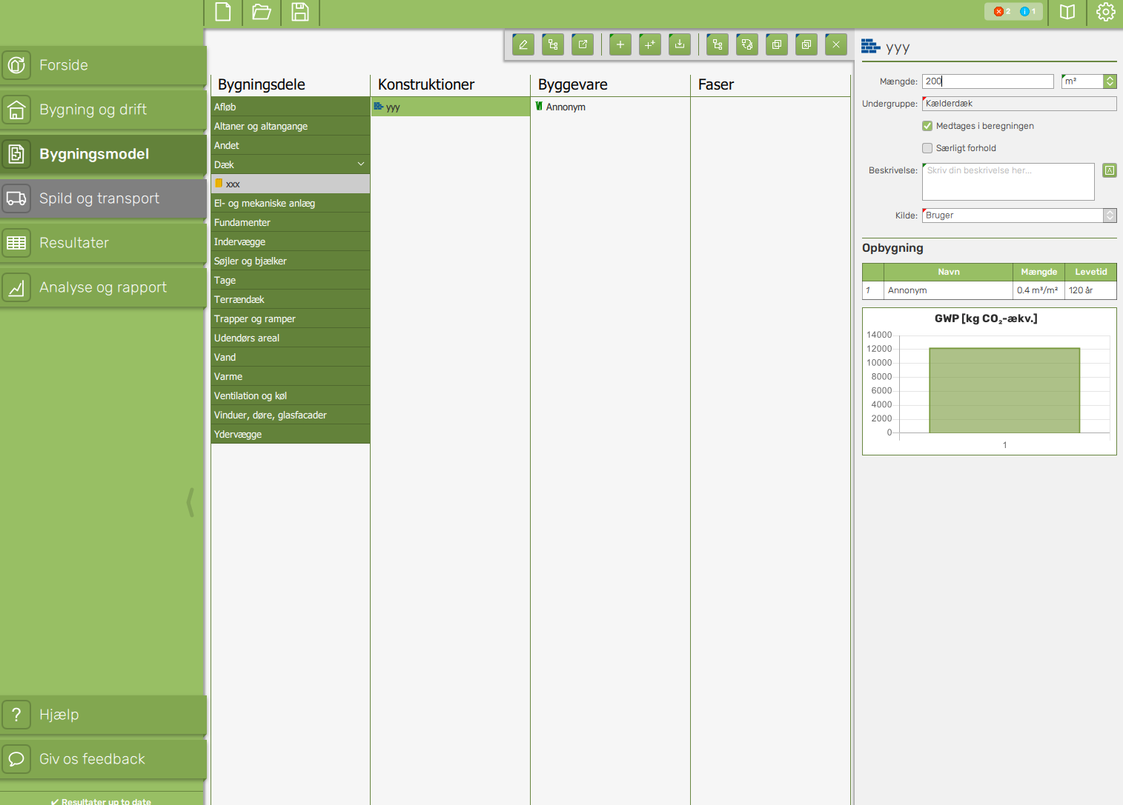
Task: Click the save floppy disk icon
Action: click(300, 12)
